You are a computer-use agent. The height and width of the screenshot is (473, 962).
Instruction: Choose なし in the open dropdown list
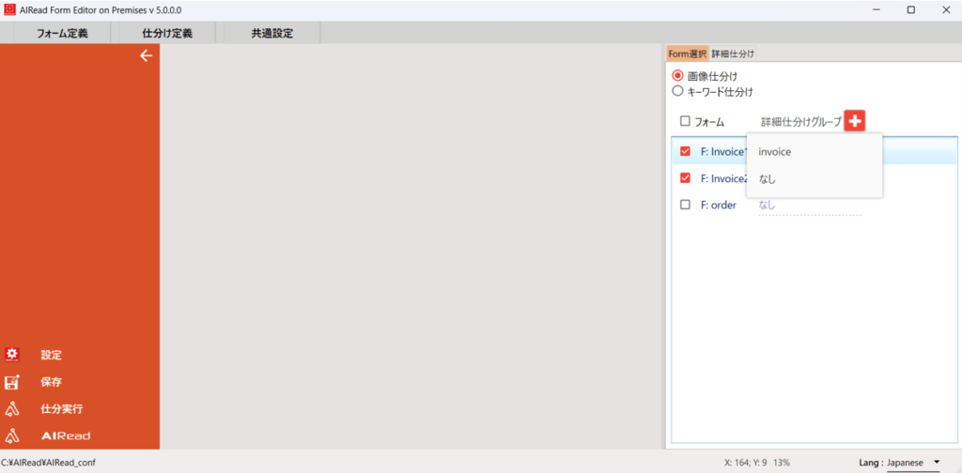tap(815, 179)
